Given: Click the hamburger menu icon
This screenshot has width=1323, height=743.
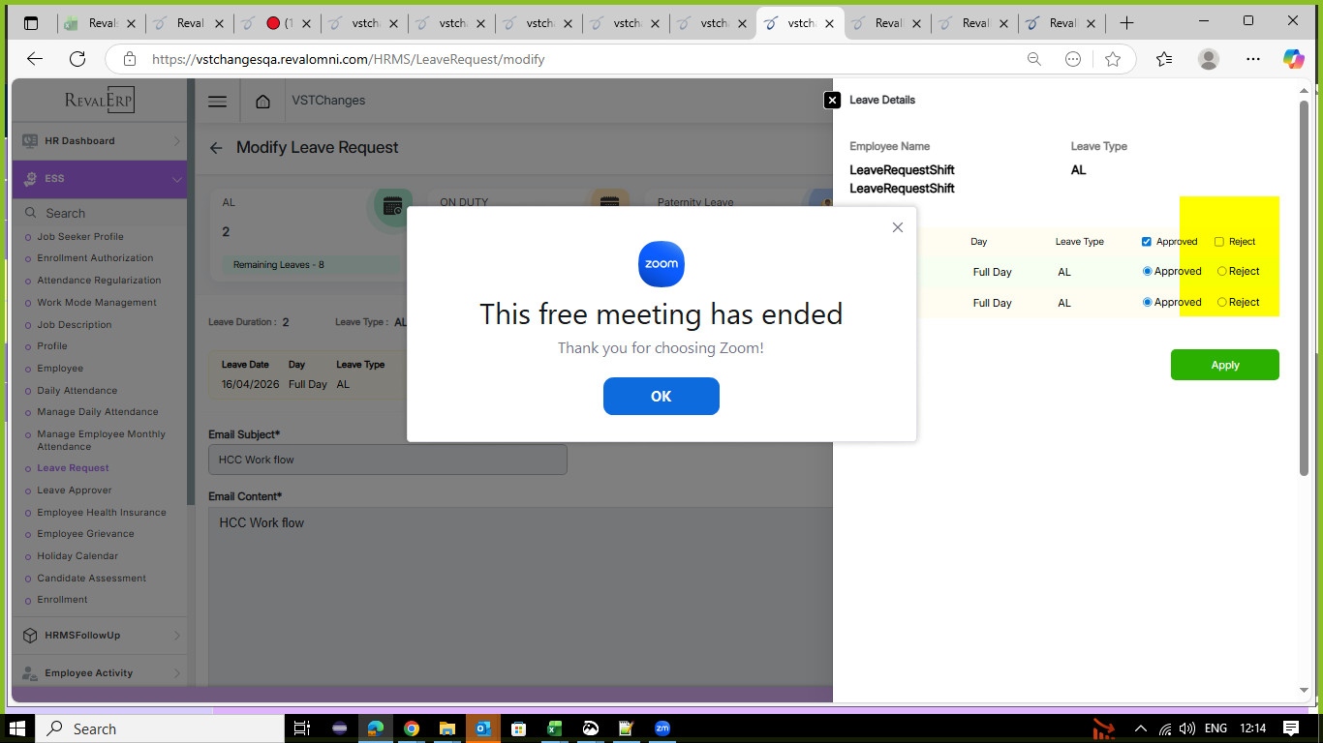Looking at the screenshot, I should (x=218, y=102).
